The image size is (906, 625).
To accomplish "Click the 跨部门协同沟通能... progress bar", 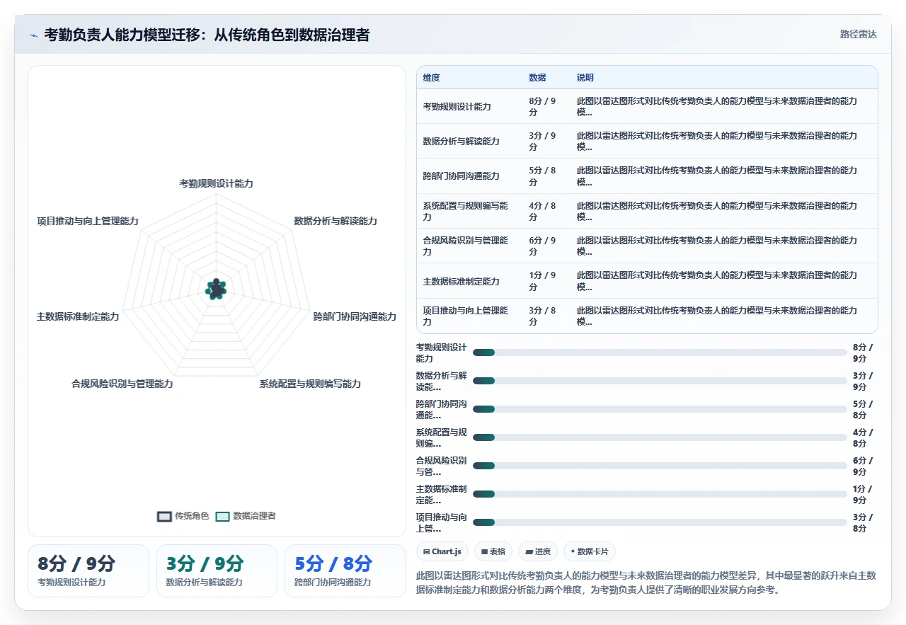I will click(660, 409).
